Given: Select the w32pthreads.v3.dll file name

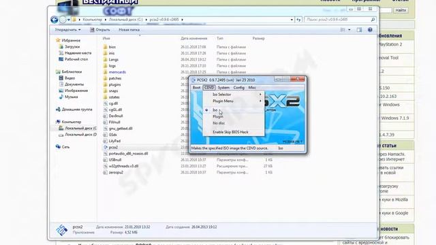Looking at the screenshot, I should click(x=123, y=166).
